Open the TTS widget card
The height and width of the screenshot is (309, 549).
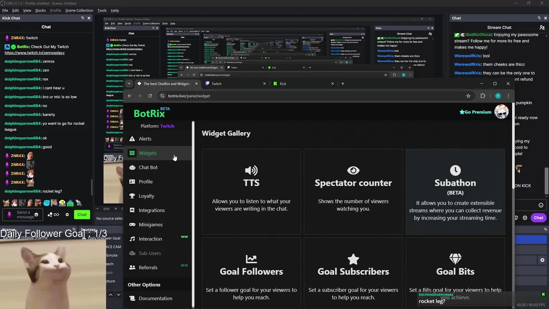[251, 192]
